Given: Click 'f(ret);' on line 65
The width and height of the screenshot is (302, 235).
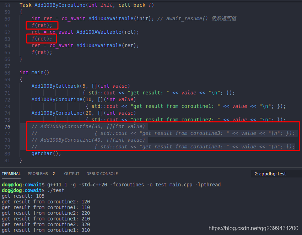Looking at the screenshot, I should pyautogui.click(x=42, y=52).
